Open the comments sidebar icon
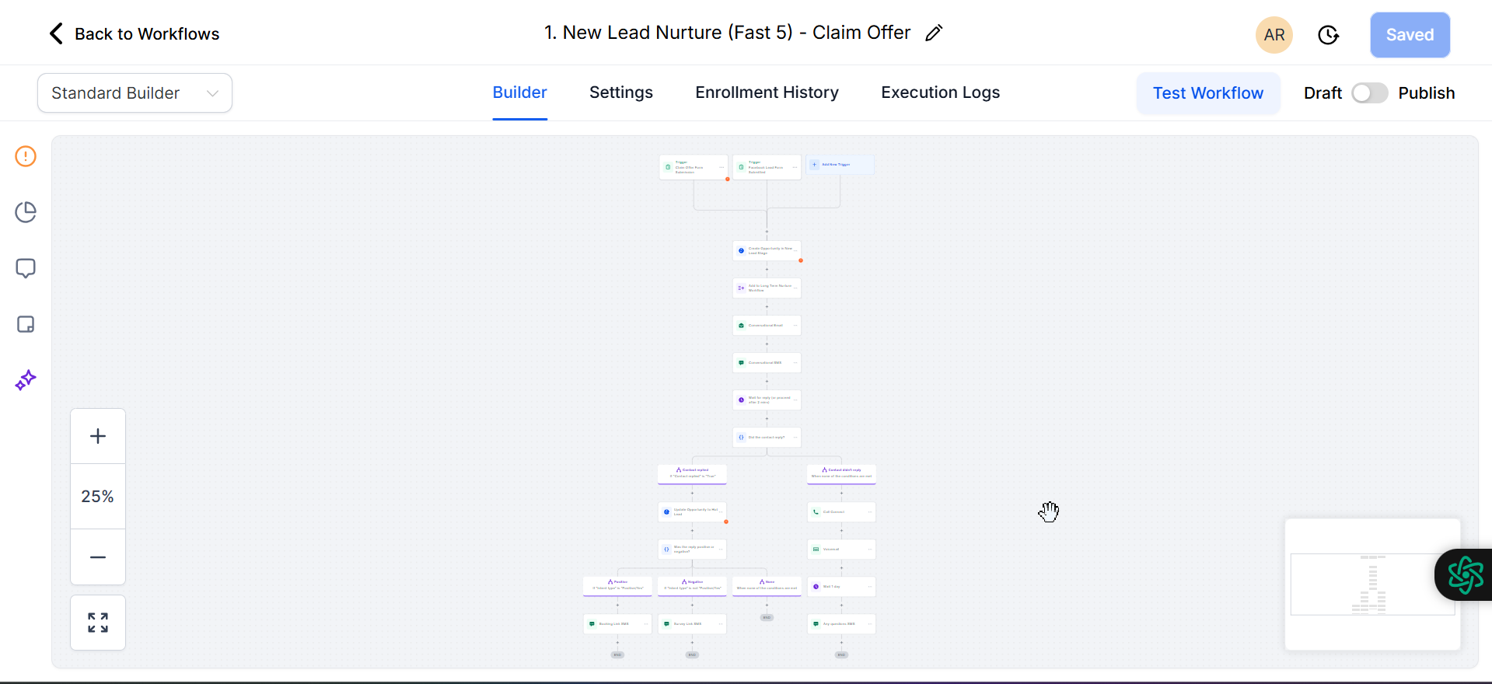 pyautogui.click(x=26, y=268)
